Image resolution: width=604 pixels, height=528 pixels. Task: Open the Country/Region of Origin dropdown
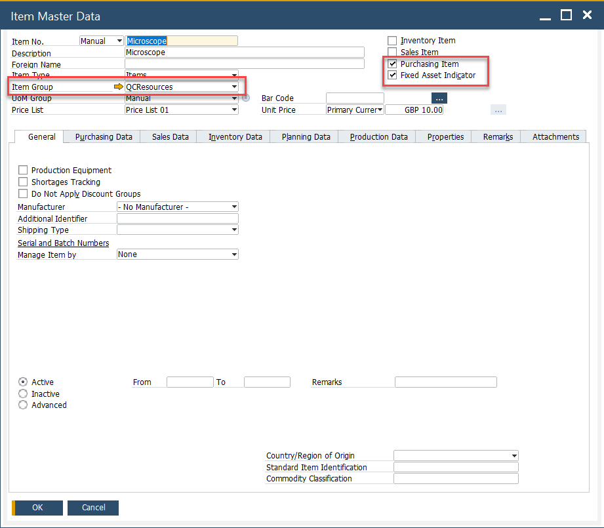(513, 456)
